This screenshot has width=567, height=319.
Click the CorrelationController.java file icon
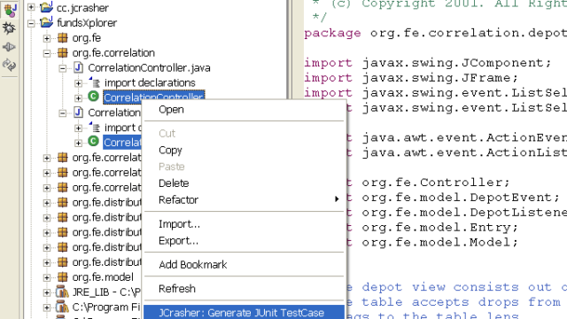click(x=78, y=67)
